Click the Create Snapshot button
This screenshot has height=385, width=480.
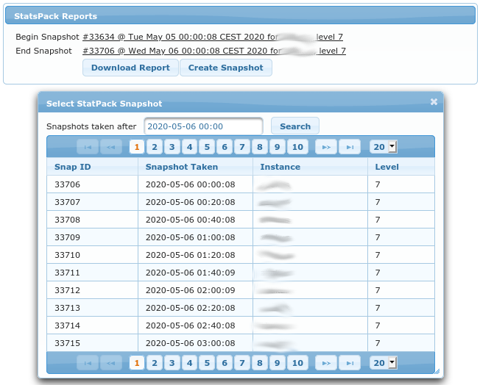(x=225, y=68)
